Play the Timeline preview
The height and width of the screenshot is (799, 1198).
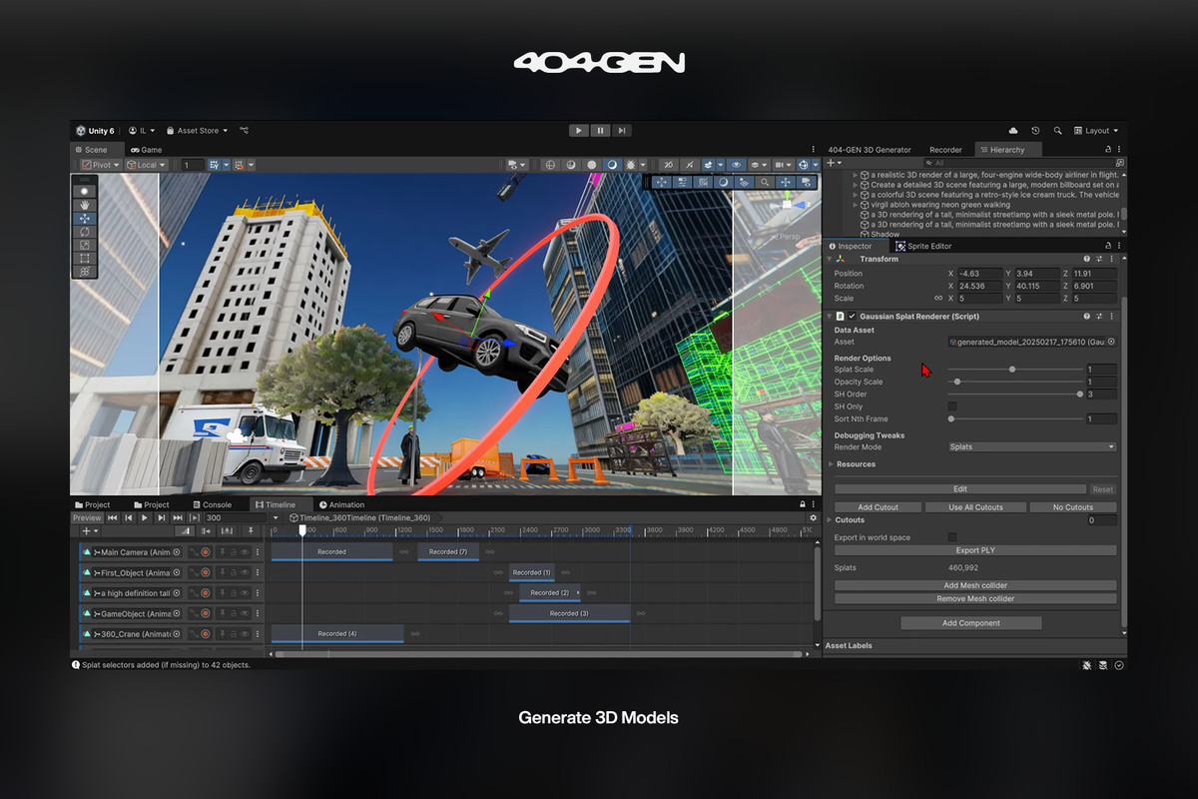[x=145, y=517]
